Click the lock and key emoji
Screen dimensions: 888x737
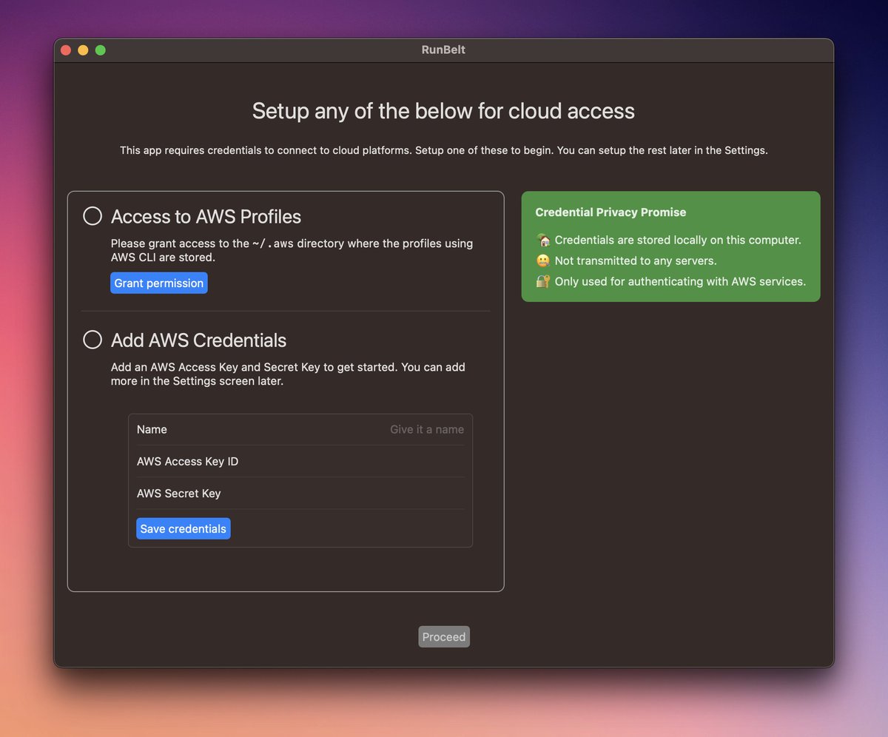coord(543,281)
